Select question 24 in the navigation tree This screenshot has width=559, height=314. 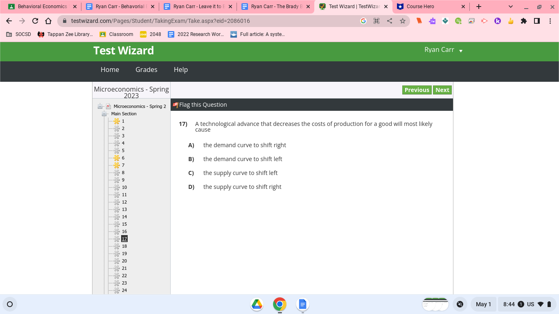click(x=124, y=290)
